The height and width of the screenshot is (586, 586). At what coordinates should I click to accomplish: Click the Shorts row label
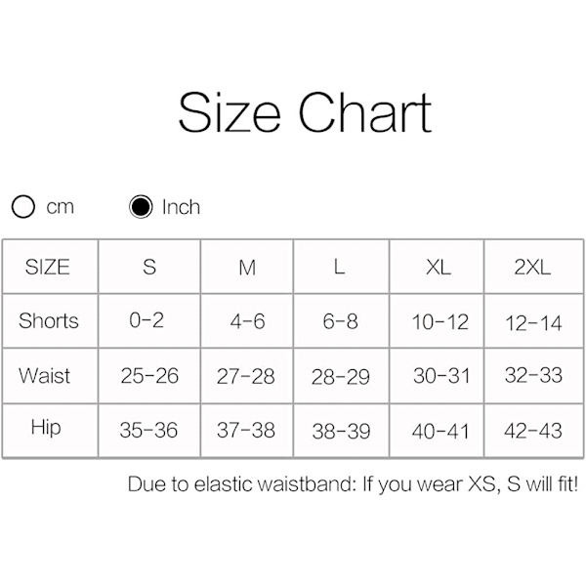(49, 320)
